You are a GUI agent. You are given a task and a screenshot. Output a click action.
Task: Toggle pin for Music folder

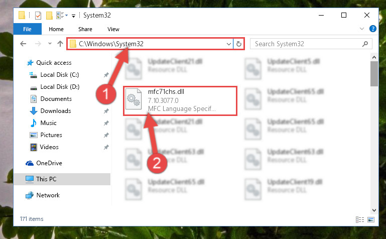(106, 123)
